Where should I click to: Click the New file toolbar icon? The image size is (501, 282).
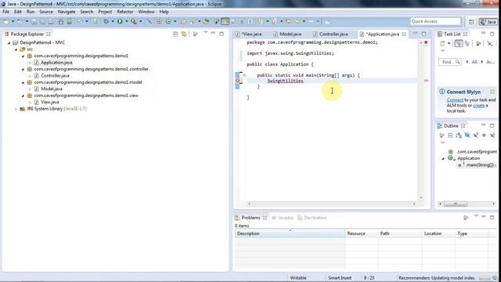point(6,21)
